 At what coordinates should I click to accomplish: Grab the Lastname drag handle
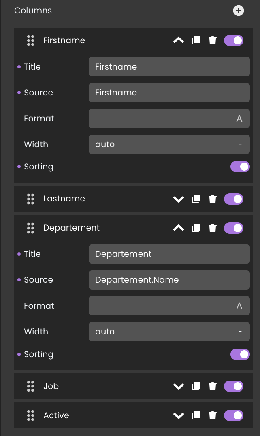click(30, 199)
